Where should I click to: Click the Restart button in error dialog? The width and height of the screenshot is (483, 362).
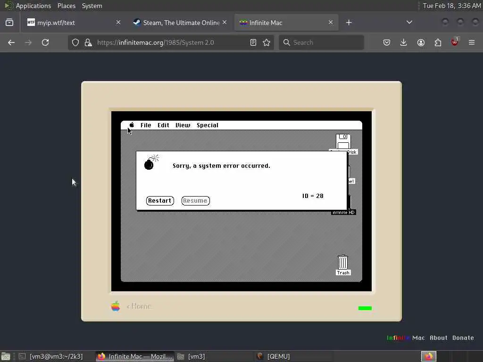point(160,201)
